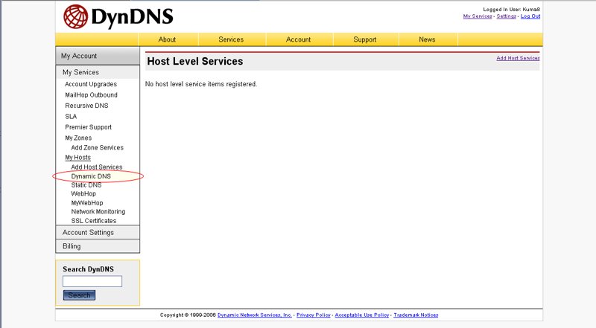Viewport: 596px width, 328px height.
Task: Open the News tab
Action: coord(427,39)
